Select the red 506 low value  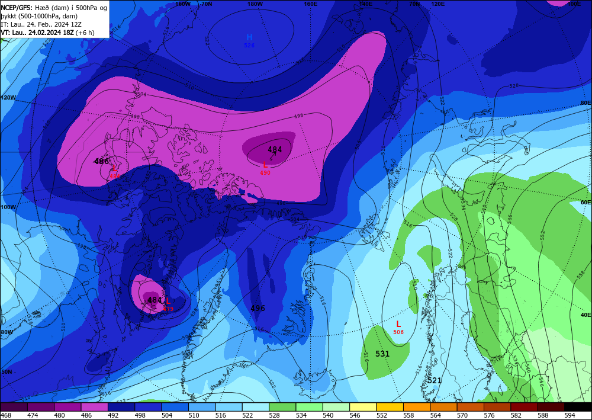pyautogui.click(x=398, y=332)
